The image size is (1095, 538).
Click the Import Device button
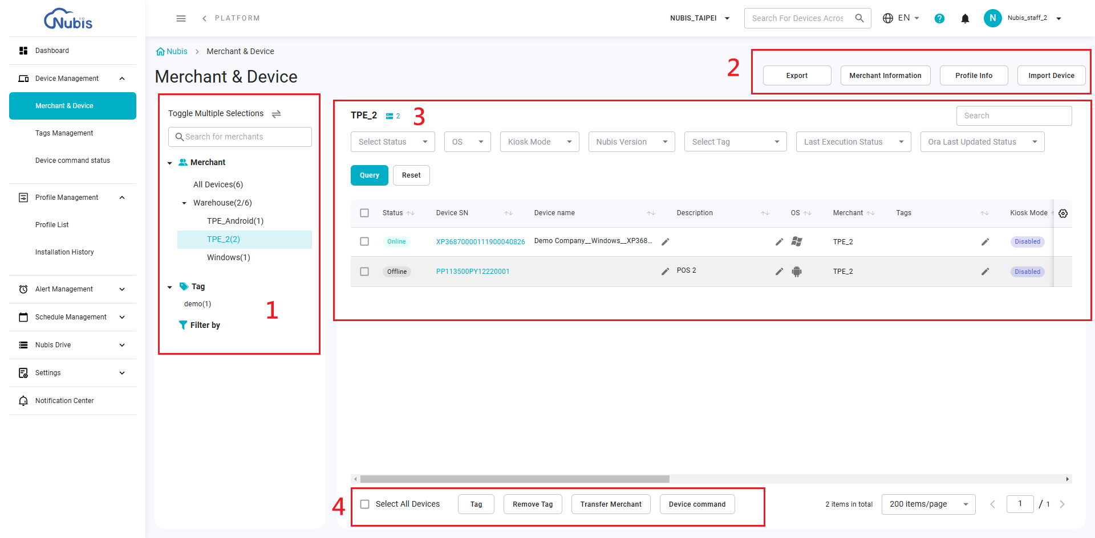point(1051,76)
